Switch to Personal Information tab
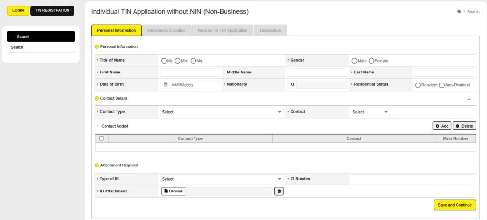487x220 pixels. pos(117,30)
